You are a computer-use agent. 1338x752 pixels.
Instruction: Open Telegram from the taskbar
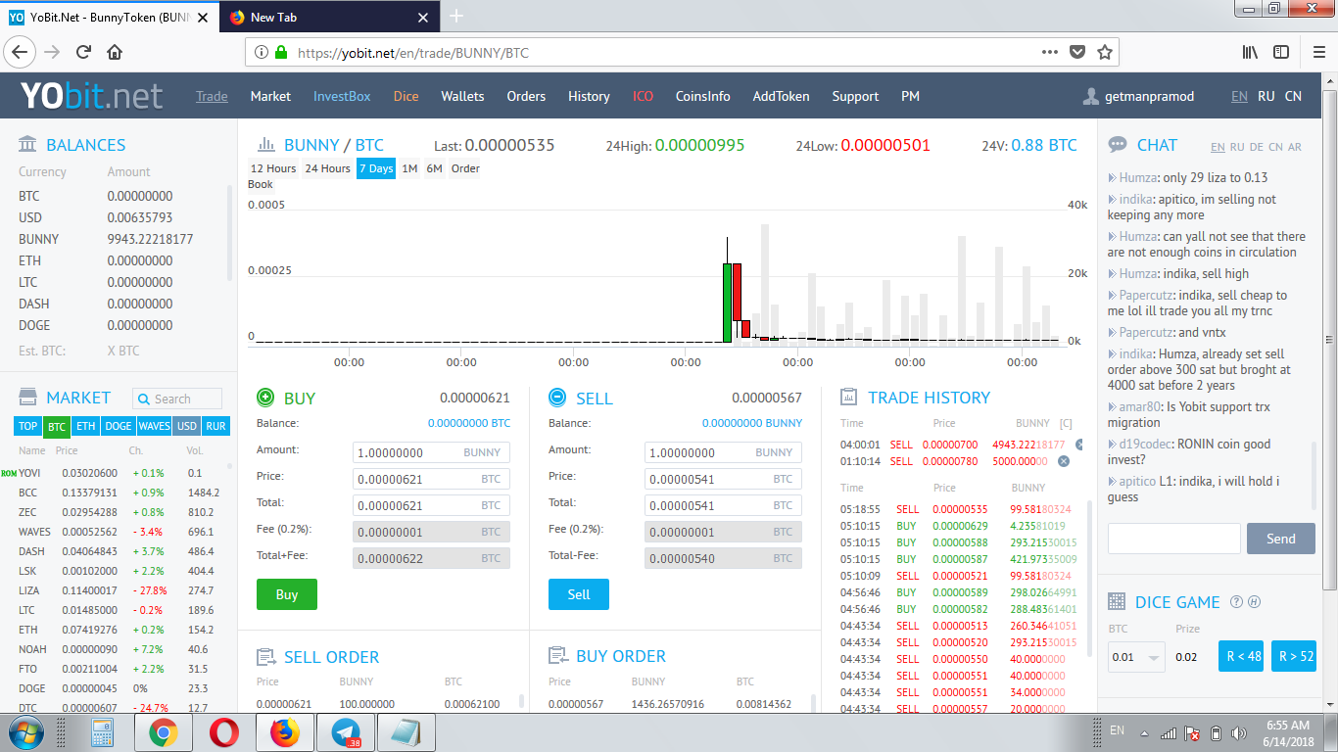[345, 732]
